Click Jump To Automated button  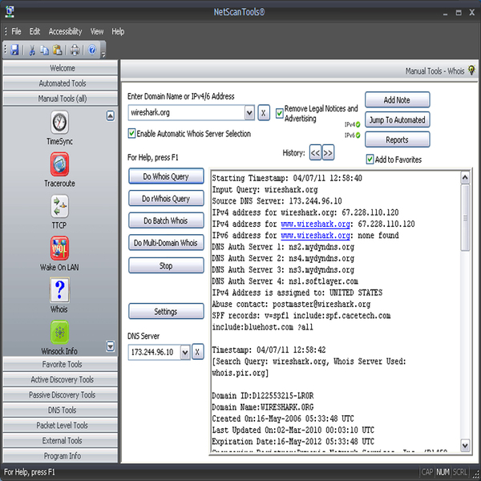pos(398,119)
